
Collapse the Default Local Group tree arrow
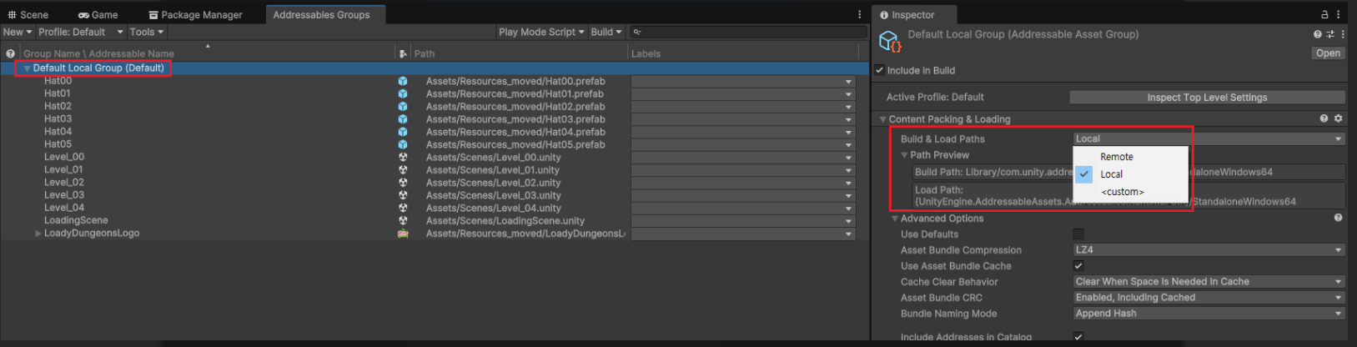click(x=28, y=68)
